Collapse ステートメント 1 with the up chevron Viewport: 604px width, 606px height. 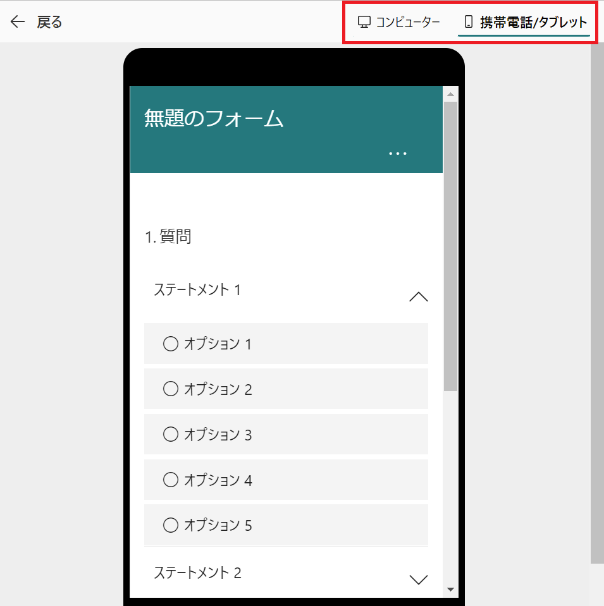(x=418, y=297)
